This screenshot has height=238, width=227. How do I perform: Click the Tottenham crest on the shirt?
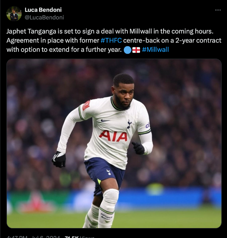(x=129, y=124)
